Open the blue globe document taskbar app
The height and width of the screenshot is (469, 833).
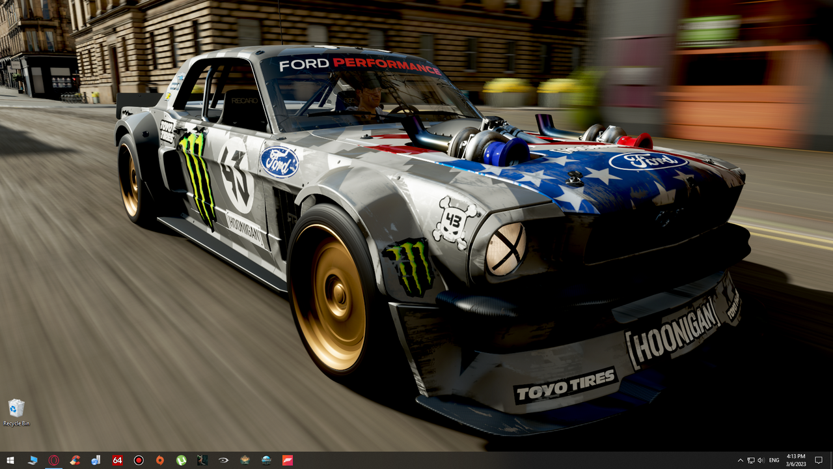pyautogui.click(x=96, y=460)
